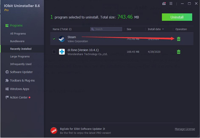Viewport: 200px width, 138px height.
Task: Click the trash icon for dr.fone
Action: coord(178,52)
